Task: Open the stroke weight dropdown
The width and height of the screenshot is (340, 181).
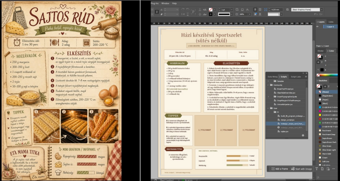Action: 231,10
